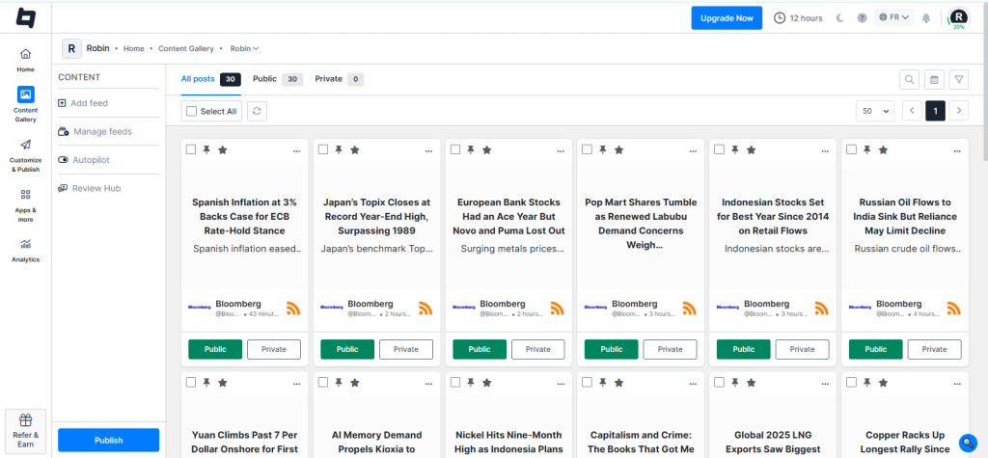Viewport: 988px width, 458px height.
Task: Open the calendar date filter icon
Action: pos(934,79)
